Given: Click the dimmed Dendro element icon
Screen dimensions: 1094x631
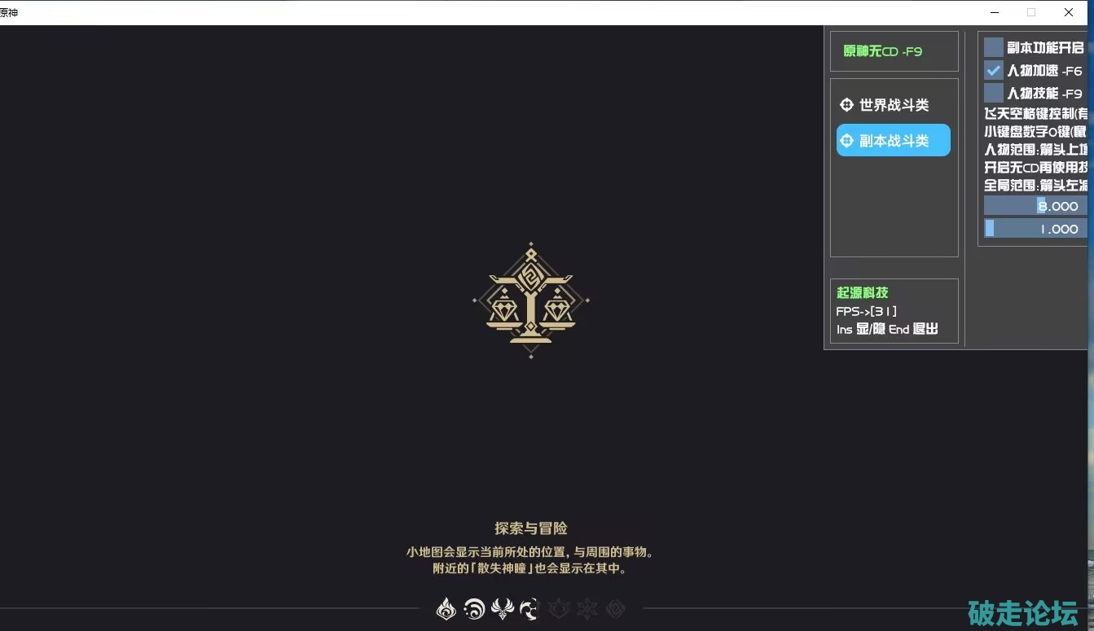Looking at the screenshot, I should coord(558,608).
